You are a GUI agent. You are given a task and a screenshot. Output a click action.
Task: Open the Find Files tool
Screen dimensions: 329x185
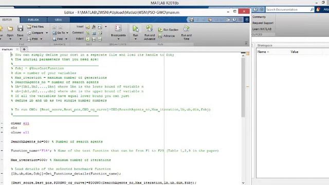click(x=35, y=27)
